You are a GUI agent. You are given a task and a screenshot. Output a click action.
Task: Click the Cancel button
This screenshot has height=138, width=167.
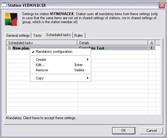click(x=152, y=131)
